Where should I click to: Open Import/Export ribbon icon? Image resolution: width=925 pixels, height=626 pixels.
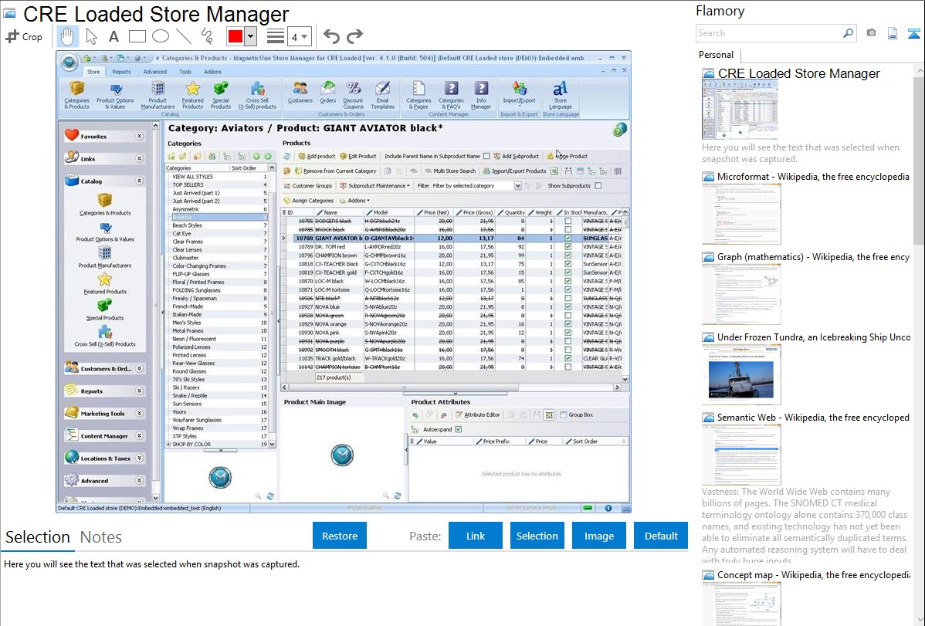pos(519,92)
